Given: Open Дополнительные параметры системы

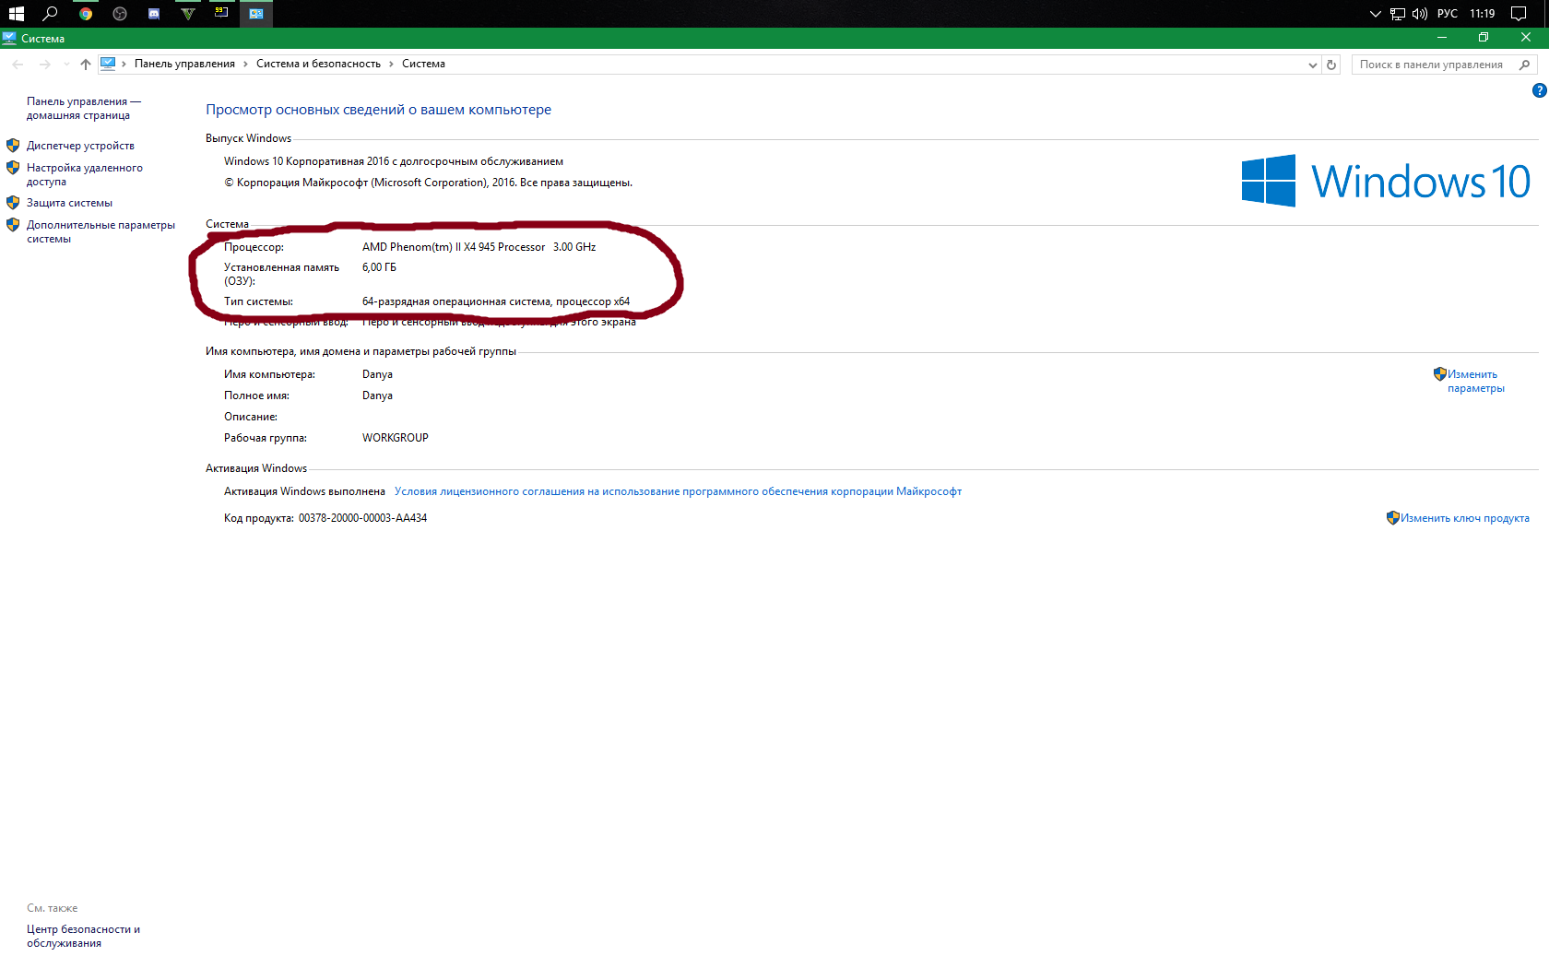Looking at the screenshot, I should (101, 231).
